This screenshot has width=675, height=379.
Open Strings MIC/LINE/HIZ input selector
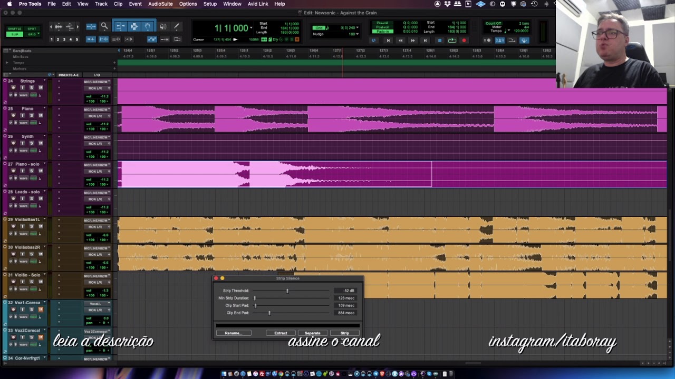click(97, 82)
